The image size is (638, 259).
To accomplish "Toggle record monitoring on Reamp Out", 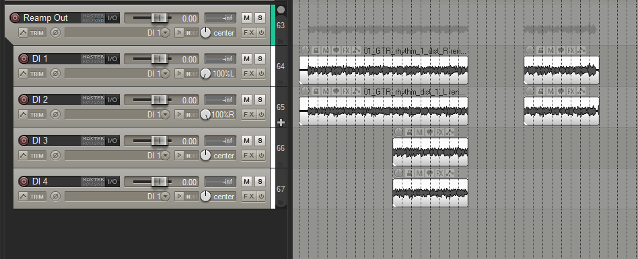I will pyautogui.click(x=179, y=33).
